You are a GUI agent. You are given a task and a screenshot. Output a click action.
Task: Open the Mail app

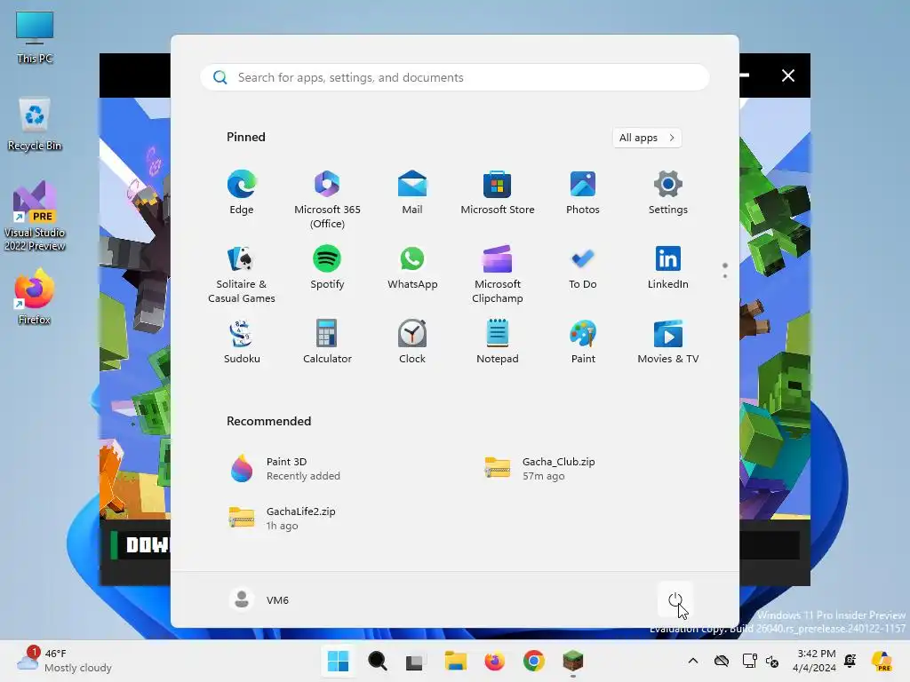tap(412, 193)
